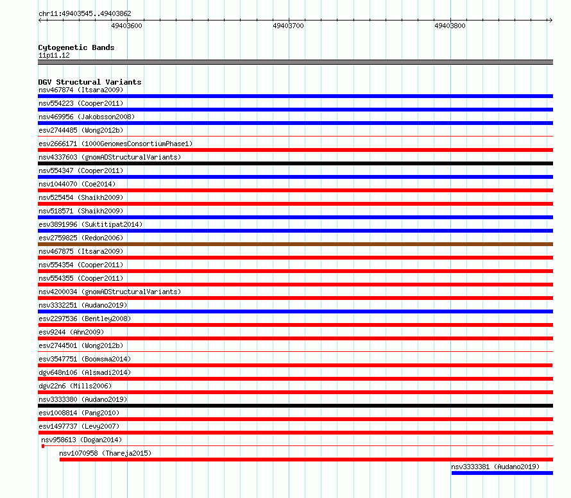This screenshot has height=498, width=571.
Task: Open the nsv554355 (Cooper2011) label
Action: pos(81,278)
